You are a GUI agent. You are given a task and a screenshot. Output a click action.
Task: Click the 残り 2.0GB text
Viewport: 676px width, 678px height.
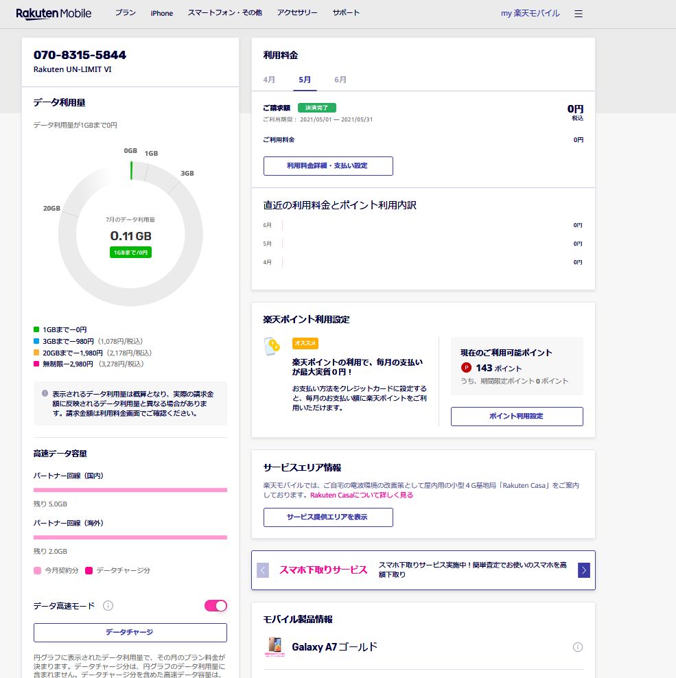tap(50, 552)
